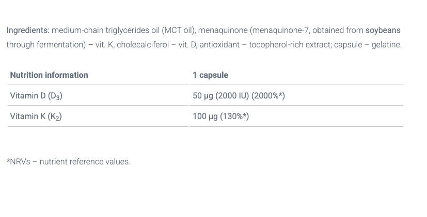Select the bold word "soybeans"
This screenshot has width=427, height=217.
tap(383, 30)
